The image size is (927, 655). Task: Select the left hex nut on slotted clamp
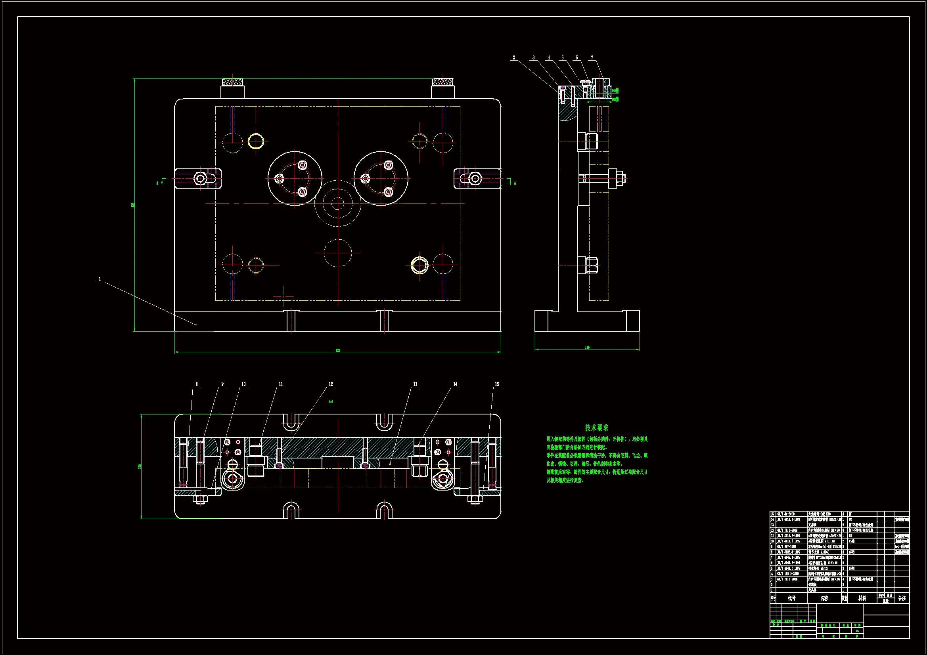tap(200, 178)
